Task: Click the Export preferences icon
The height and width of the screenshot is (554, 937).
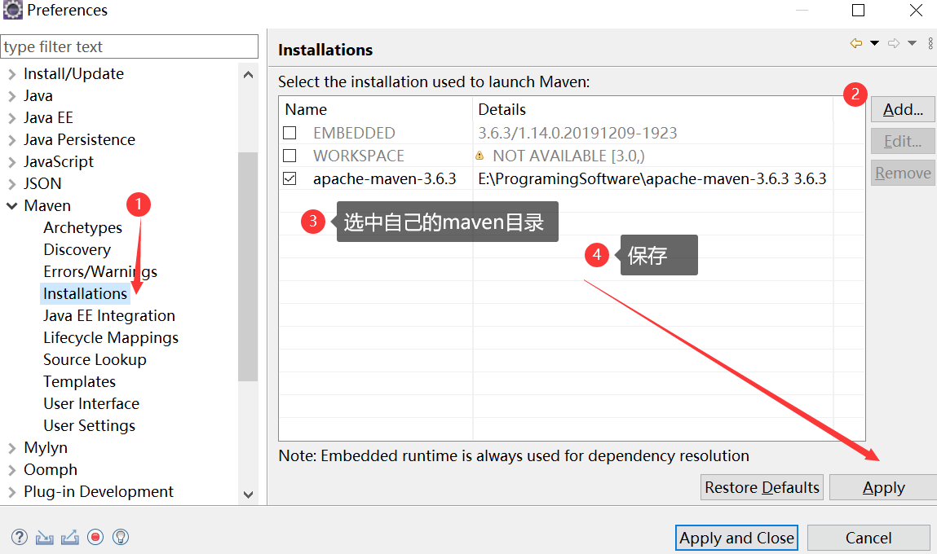Action: (x=70, y=537)
